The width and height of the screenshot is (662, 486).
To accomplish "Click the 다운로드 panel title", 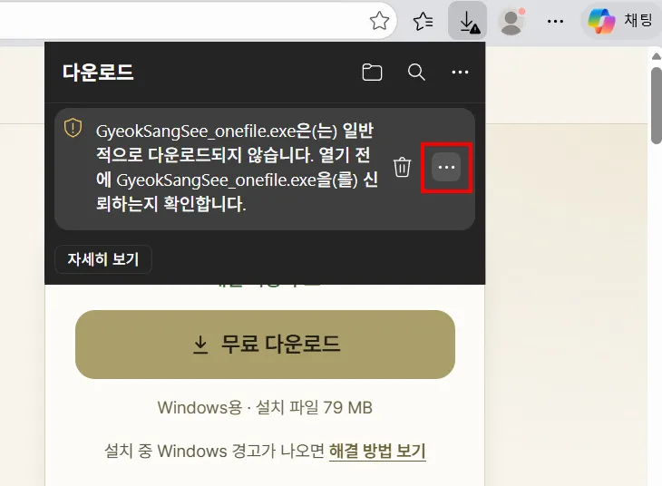I will coord(98,73).
